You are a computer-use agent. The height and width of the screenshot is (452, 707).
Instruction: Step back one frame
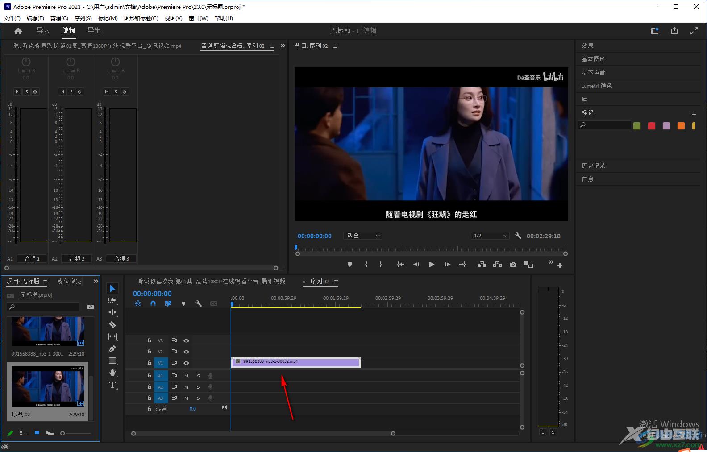pyautogui.click(x=416, y=265)
